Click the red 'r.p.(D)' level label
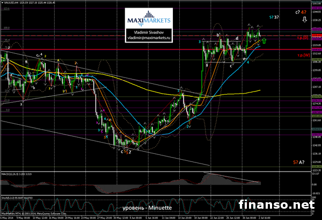This screenshot has height=220, width=322. coord(302,38)
